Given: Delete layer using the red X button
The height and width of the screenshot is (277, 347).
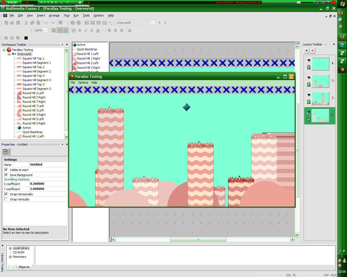Looking at the screenshot, I should click(312, 51).
